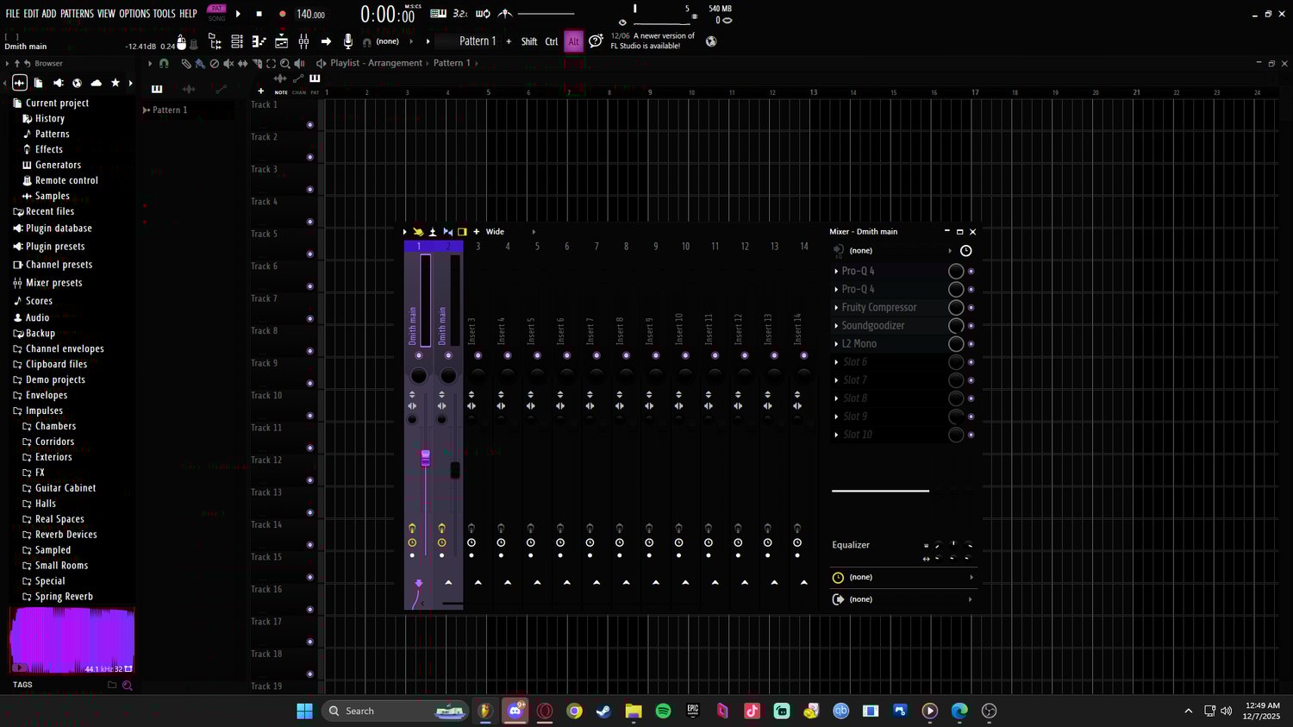Open the PATTERNS menu
Image resolution: width=1293 pixels, height=727 pixels.
(x=77, y=14)
